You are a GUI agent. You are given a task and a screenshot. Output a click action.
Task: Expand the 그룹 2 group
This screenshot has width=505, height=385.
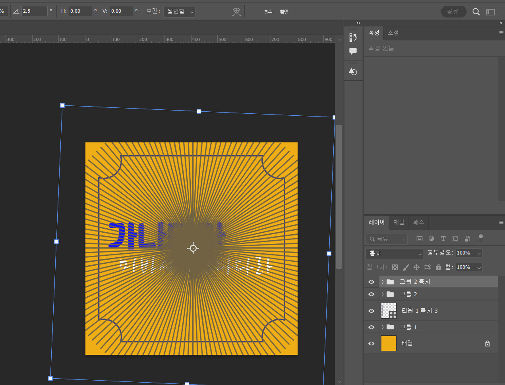click(x=383, y=294)
